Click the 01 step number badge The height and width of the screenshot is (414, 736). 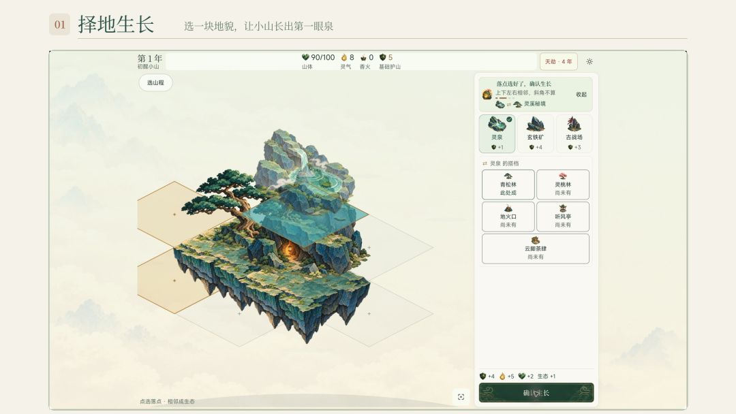coord(59,25)
